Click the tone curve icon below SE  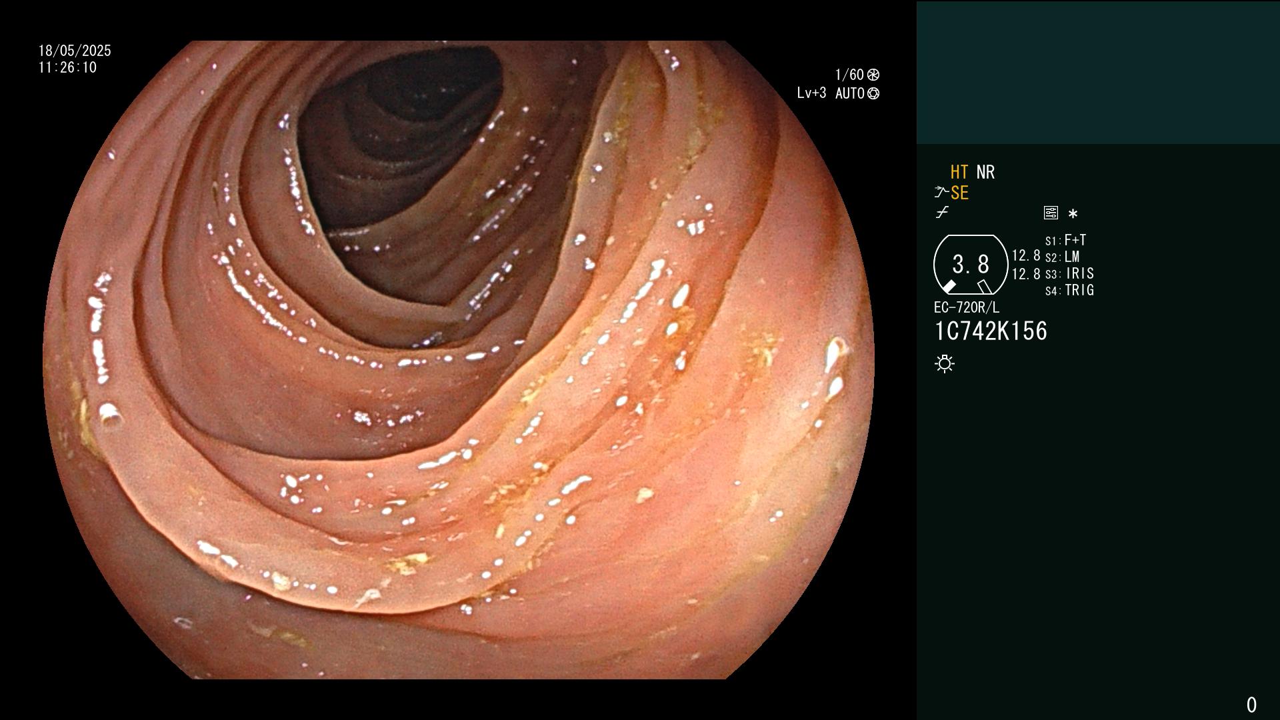[x=942, y=213]
